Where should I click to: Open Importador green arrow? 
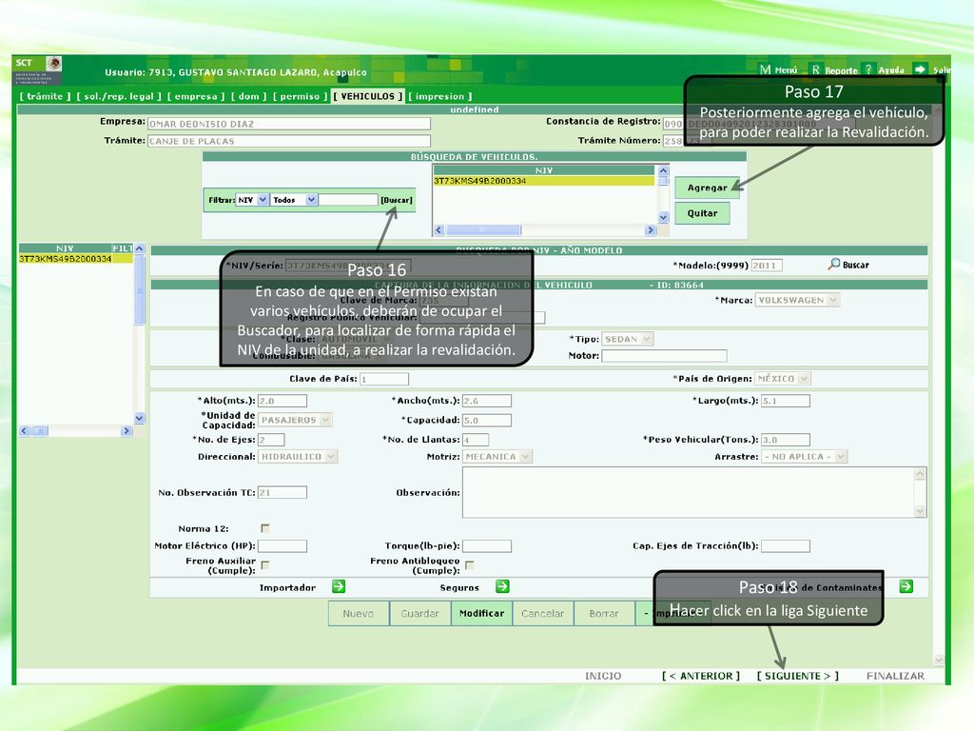click(x=339, y=586)
